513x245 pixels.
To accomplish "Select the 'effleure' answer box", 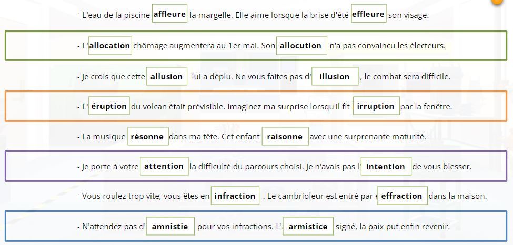I will [369, 14].
